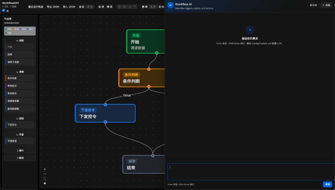Select 等待延迟 item in node library
Image resolution: width=335 pixels, height=190 pixels.
point(20,86)
